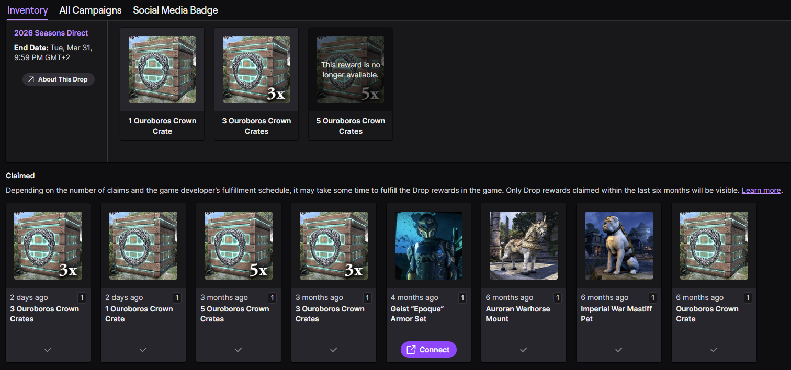Switch to the Inventory tab

(27, 10)
